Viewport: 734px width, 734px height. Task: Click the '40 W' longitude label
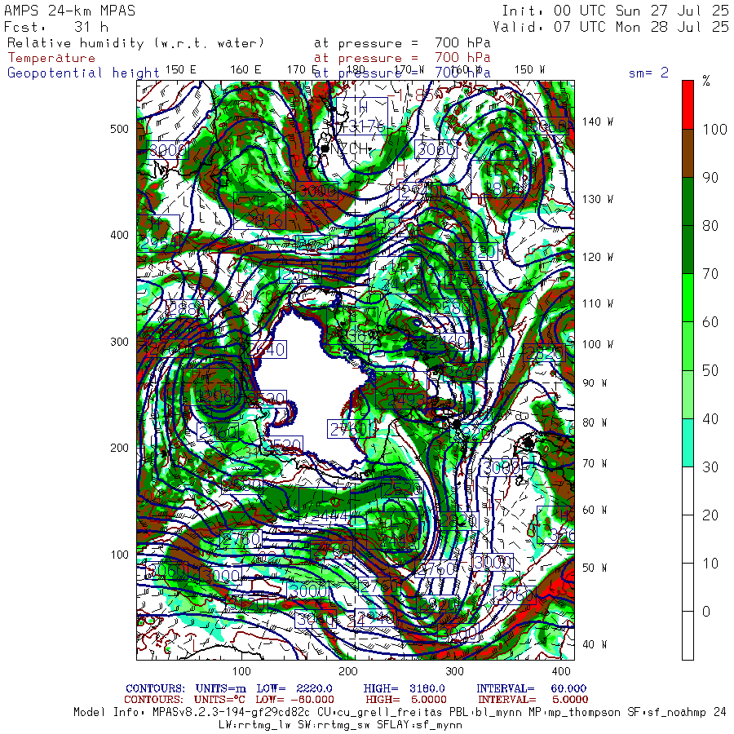594,644
